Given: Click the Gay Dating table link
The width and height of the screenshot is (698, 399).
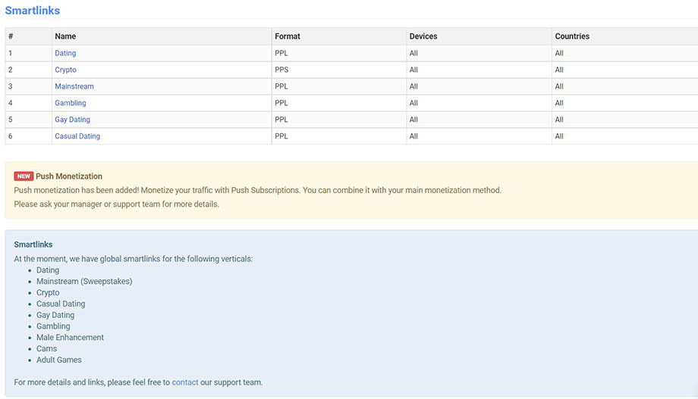Looking at the screenshot, I should click(x=72, y=120).
